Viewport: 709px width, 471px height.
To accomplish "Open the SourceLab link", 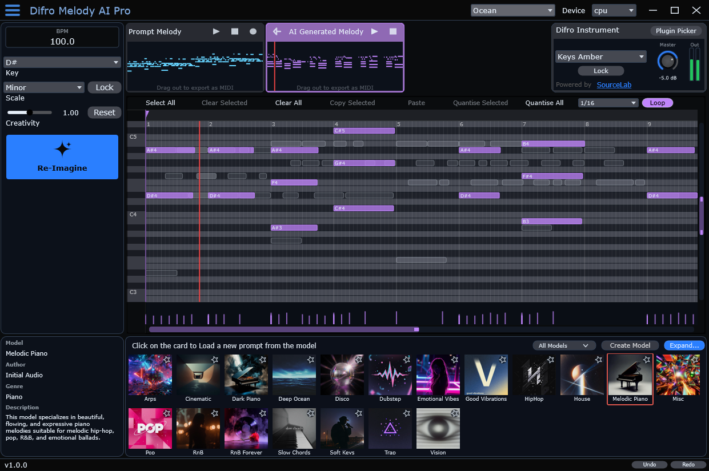I will coord(614,84).
